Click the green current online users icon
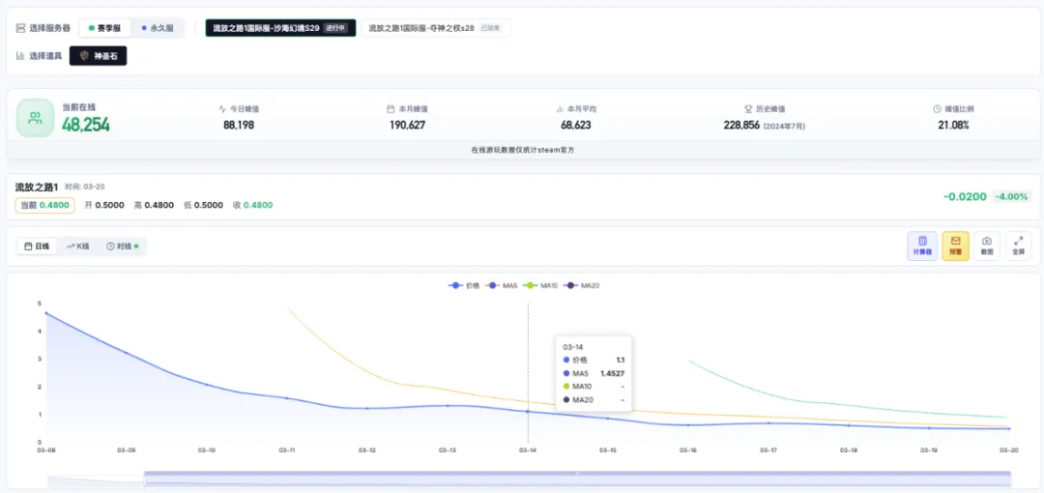 point(35,119)
